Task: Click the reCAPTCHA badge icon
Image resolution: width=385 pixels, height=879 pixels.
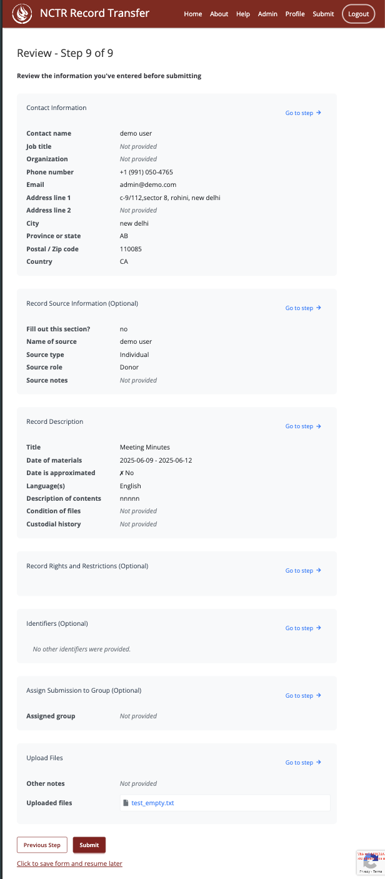Action: tap(370, 862)
